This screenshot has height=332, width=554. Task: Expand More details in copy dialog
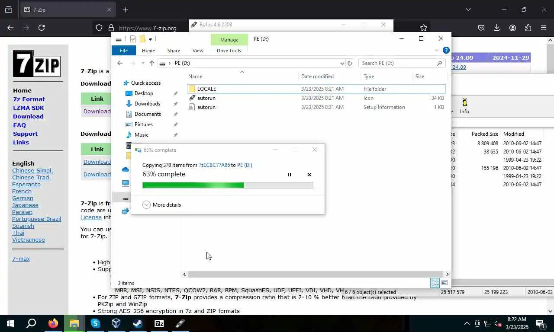click(x=162, y=205)
